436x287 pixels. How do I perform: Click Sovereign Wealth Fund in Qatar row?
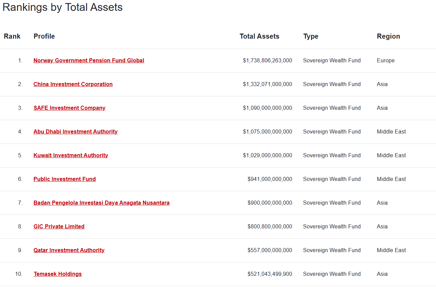(332, 250)
